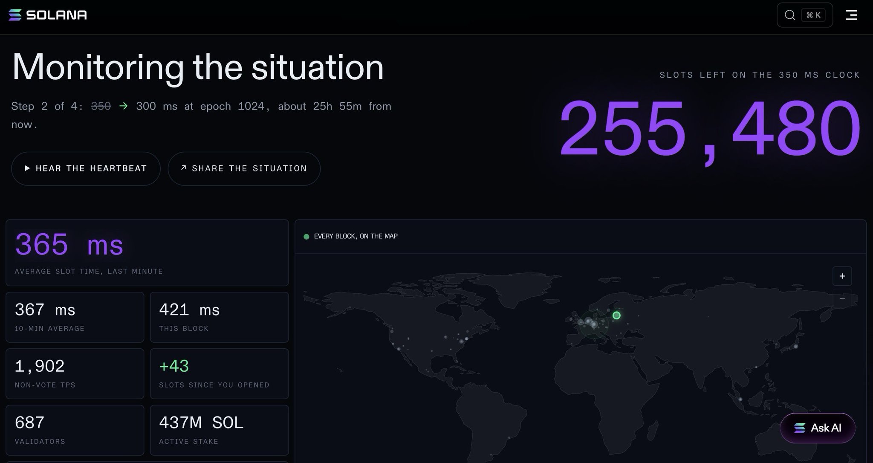
Task: Click the share arrow icon
Action: point(183,168)
